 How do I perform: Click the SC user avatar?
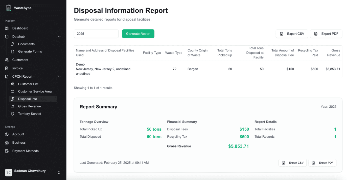pos(9,172)
